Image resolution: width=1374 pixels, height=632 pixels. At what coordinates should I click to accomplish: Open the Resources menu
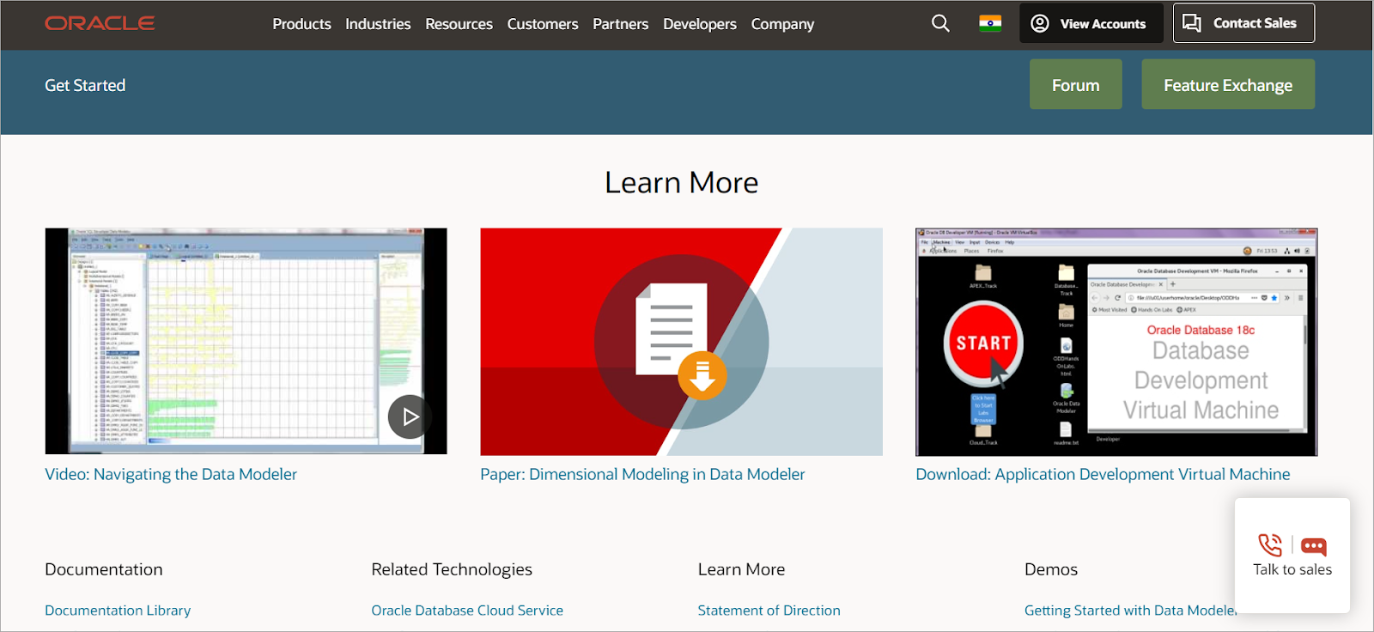pos(459,24)
